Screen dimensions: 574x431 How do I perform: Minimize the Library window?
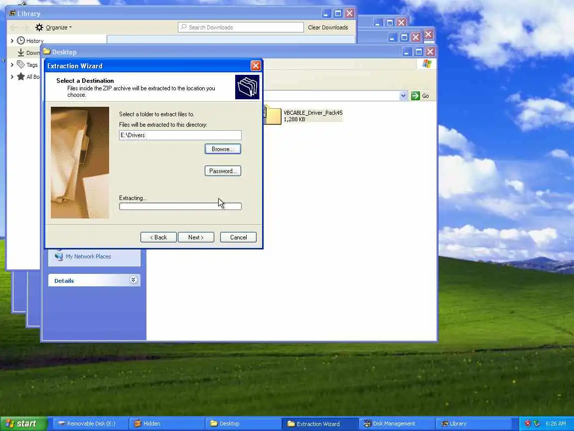326,13
